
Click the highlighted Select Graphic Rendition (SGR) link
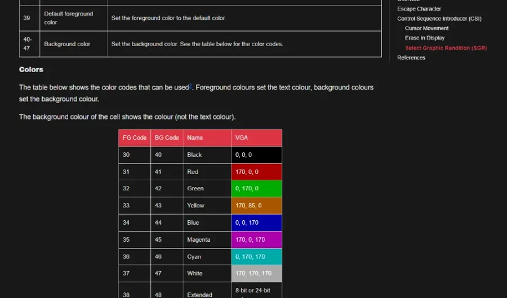(x=446, y=48)
